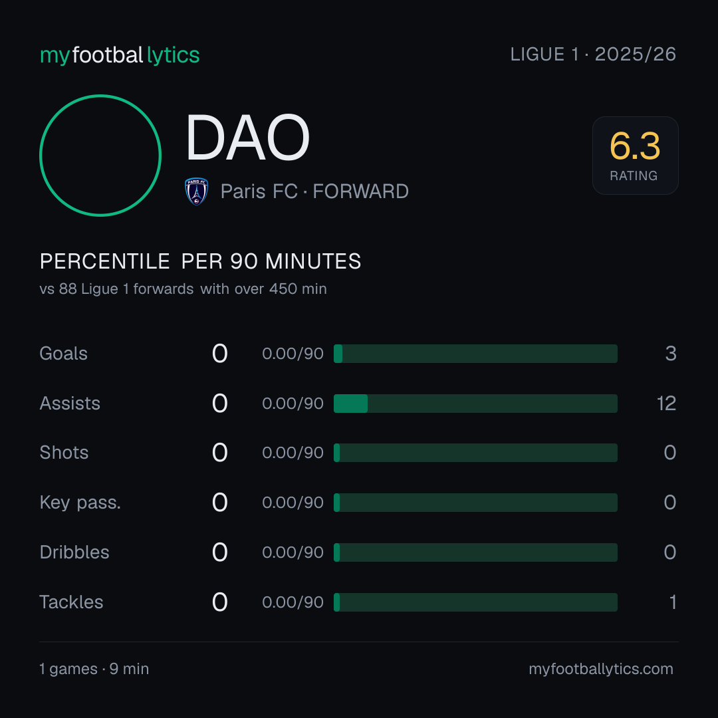Click the Paris FC · FORWARD text
Screen dimensions: 718x718
tap(314, 191)
